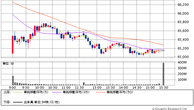The width and height of the screenshot is (194, 110).
Task: Click the volume bar after 11:30
Action: pos(84,84)
